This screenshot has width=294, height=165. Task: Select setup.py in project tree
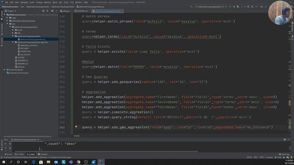[20, 66]
